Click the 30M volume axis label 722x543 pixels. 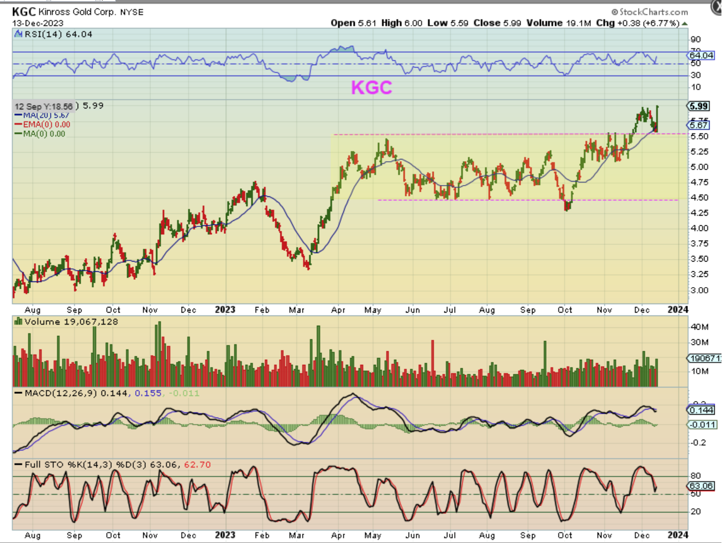[699, 343]
